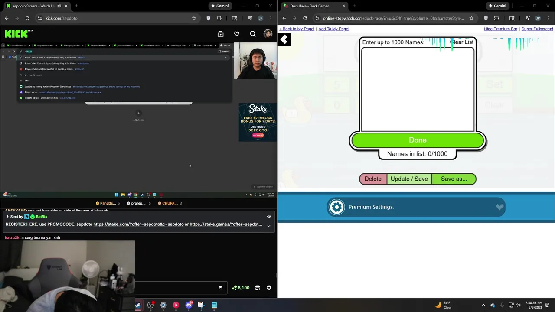The width and height of the screenshot is (555, 312).
Task: Open Discord from the taskbar
Action: point(189,305)
